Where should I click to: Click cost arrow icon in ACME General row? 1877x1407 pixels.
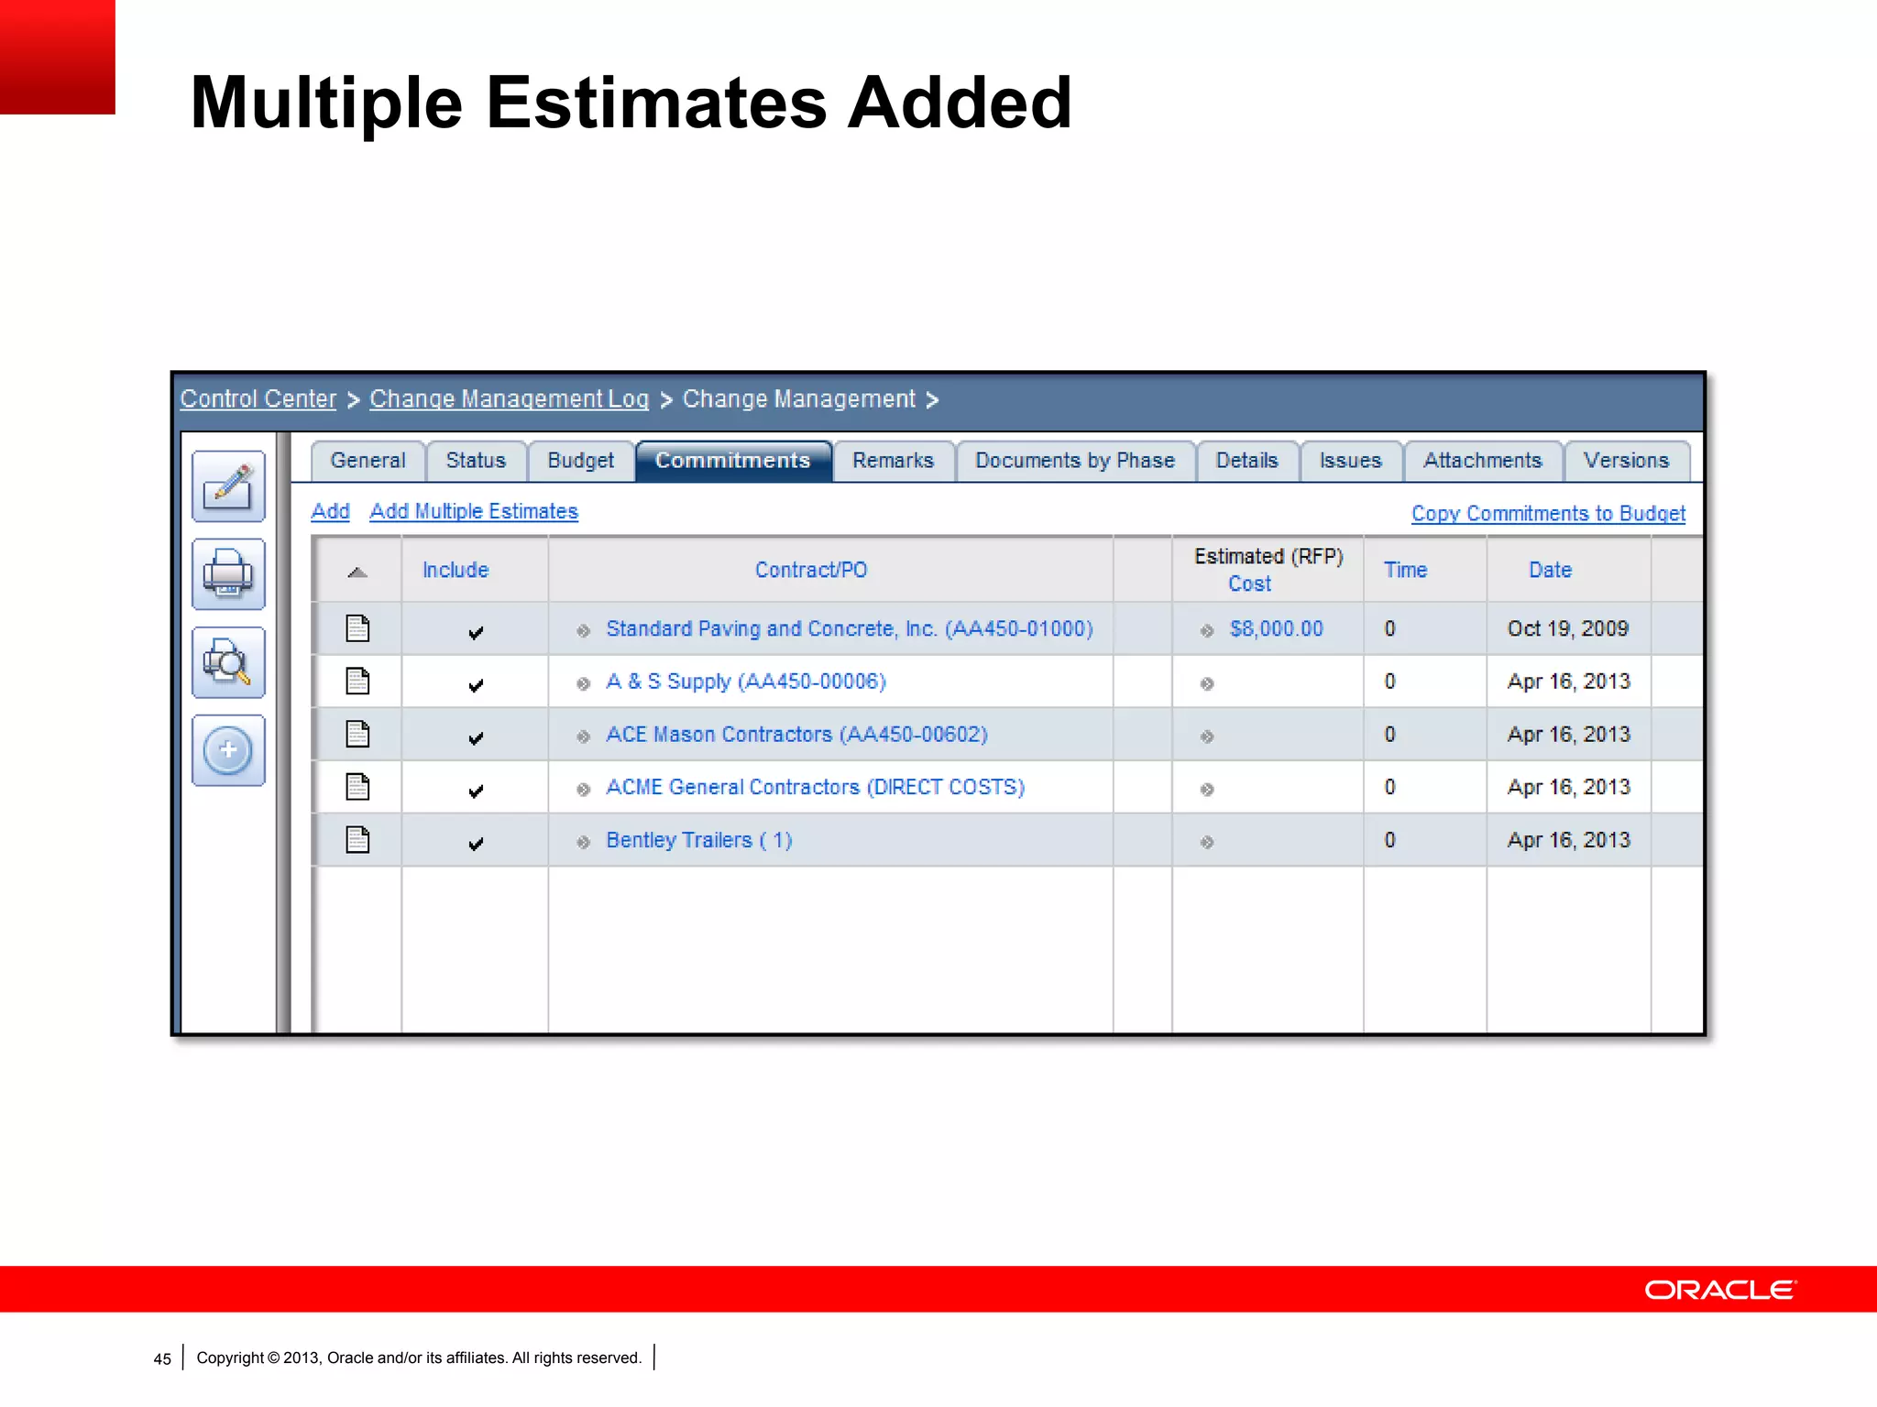coord(1207,790)
